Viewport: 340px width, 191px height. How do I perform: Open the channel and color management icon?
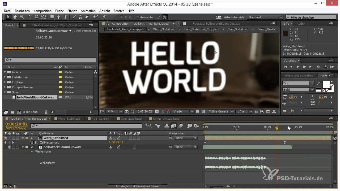coord(168,112)
